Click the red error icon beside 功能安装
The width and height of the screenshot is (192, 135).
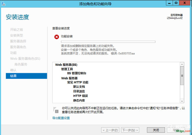57,37
